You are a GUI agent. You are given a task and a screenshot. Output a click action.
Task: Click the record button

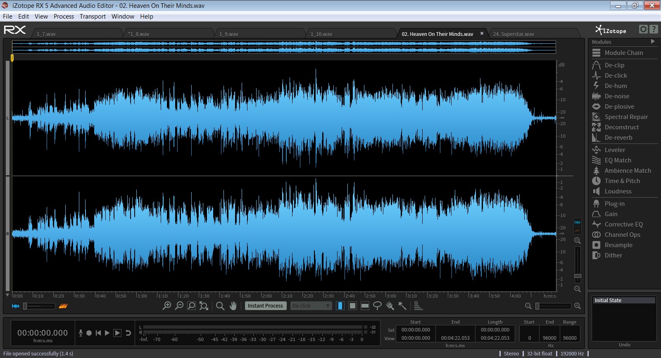[x=89, y=333]
